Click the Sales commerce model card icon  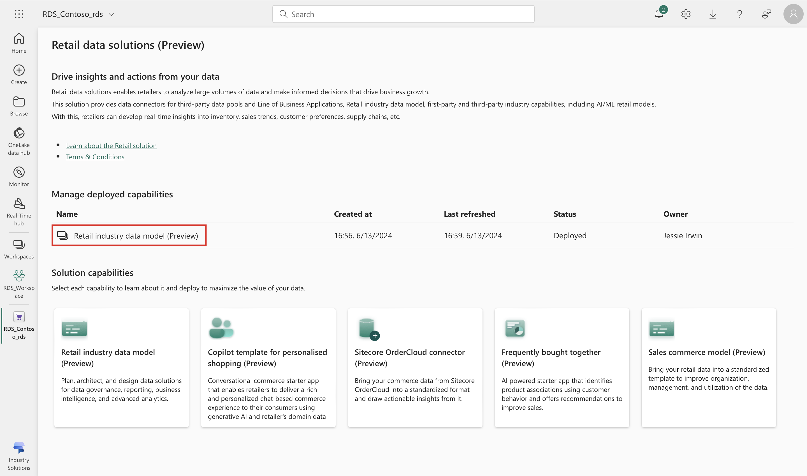(x=662, y=329)
